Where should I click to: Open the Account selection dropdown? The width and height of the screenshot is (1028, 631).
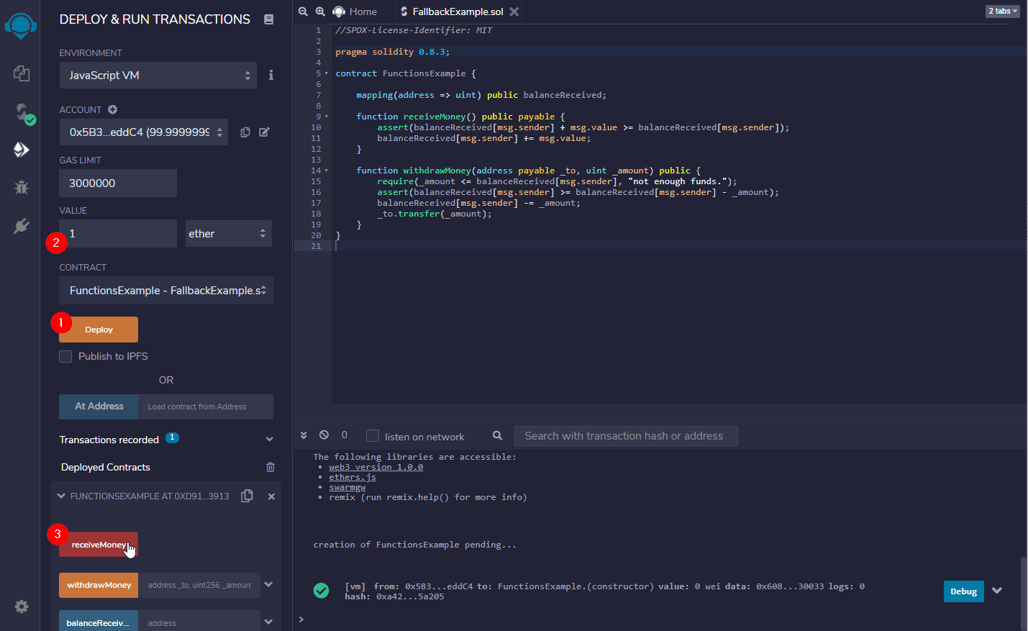(x=143, y=132)
